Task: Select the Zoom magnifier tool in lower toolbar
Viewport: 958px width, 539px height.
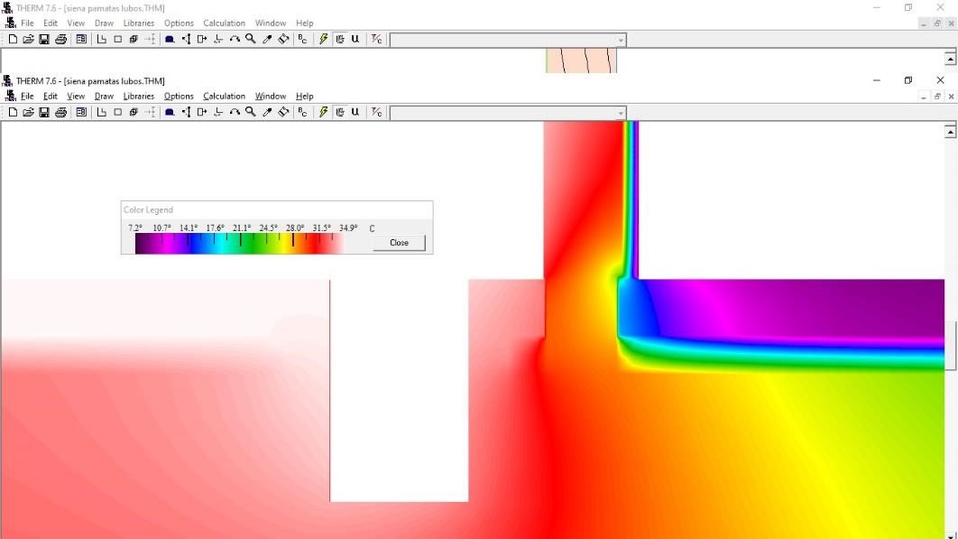Action: [x=251, y=113]
